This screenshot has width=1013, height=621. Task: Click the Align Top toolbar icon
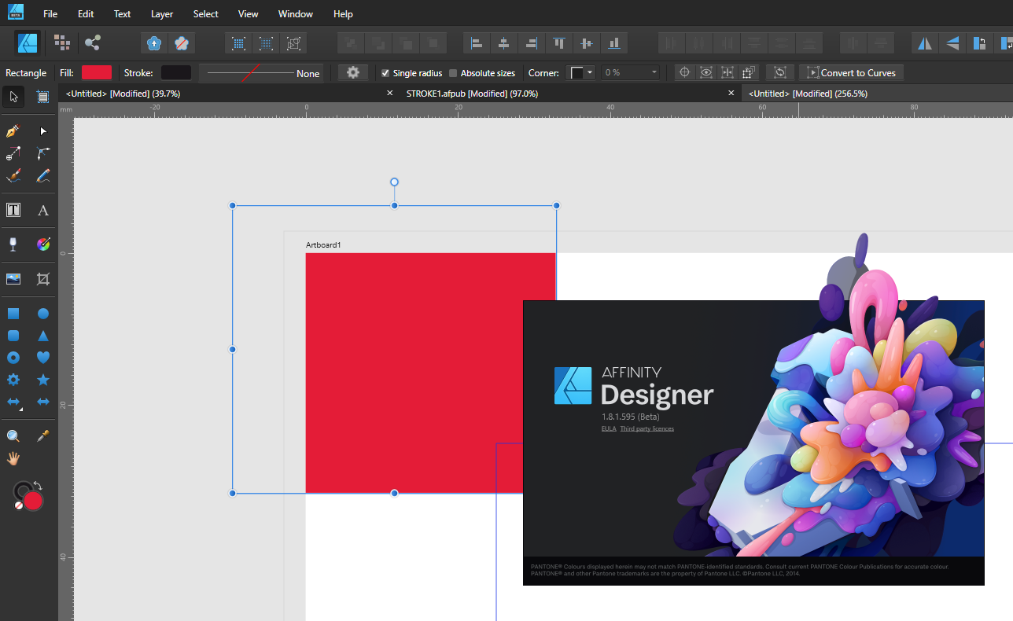[559, 43]
